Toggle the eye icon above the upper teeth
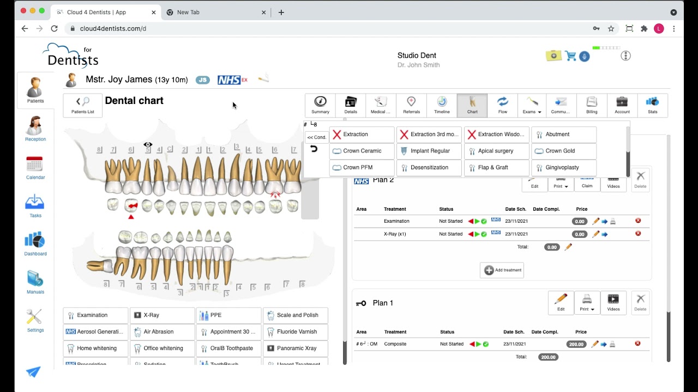 click(x=148, y=145)
